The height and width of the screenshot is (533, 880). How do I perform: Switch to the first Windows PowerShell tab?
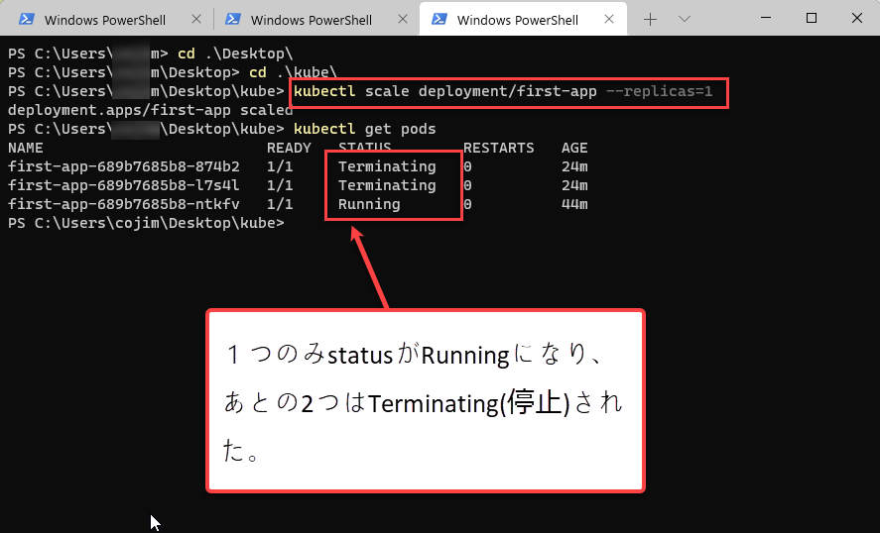104,20
